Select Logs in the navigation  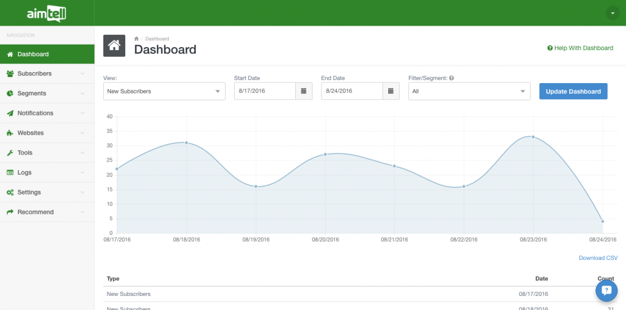47,172
